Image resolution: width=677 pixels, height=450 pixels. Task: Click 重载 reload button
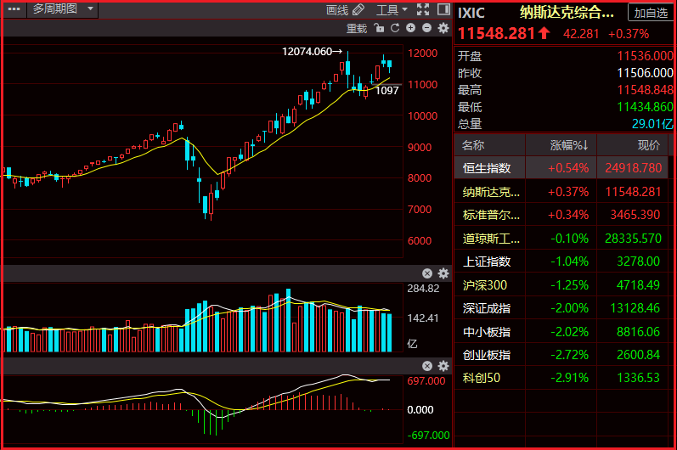pos(357,28)
